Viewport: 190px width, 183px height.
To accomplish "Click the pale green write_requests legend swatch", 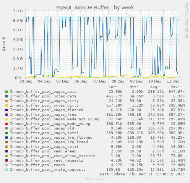I will [x=6, y=170].
